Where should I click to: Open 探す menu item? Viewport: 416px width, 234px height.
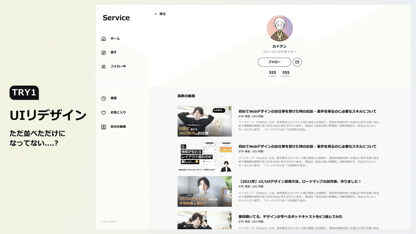pos(113,53)
